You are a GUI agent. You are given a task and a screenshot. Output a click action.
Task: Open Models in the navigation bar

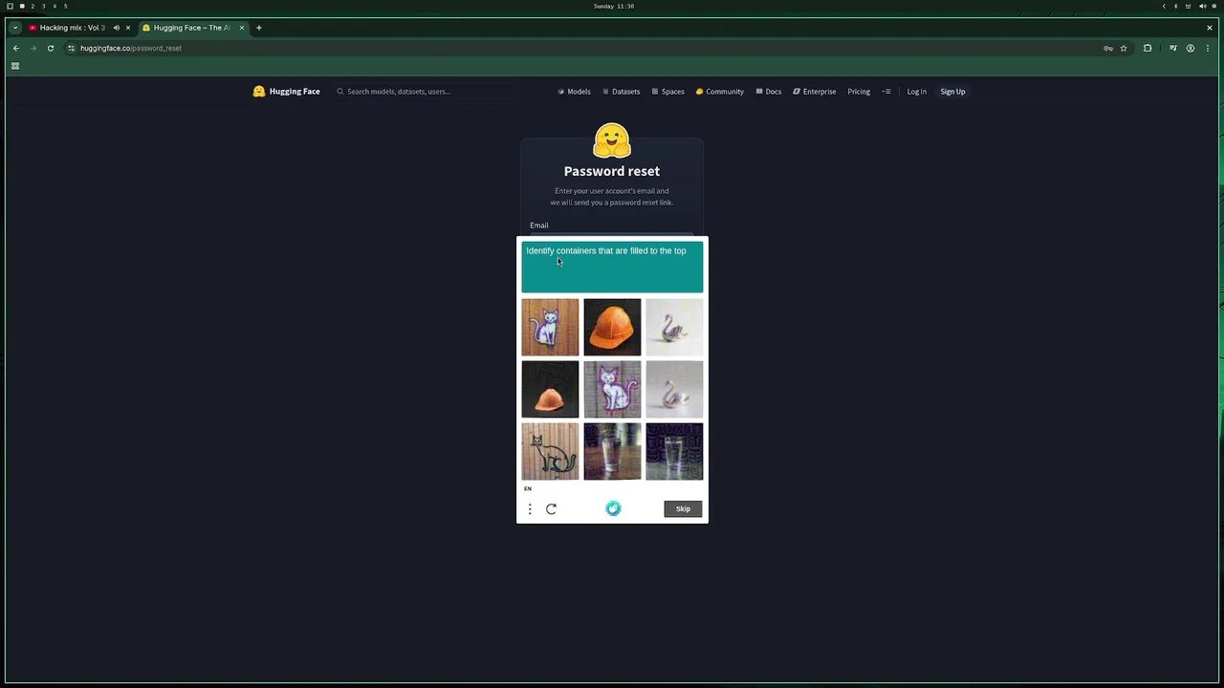(574, 92)
